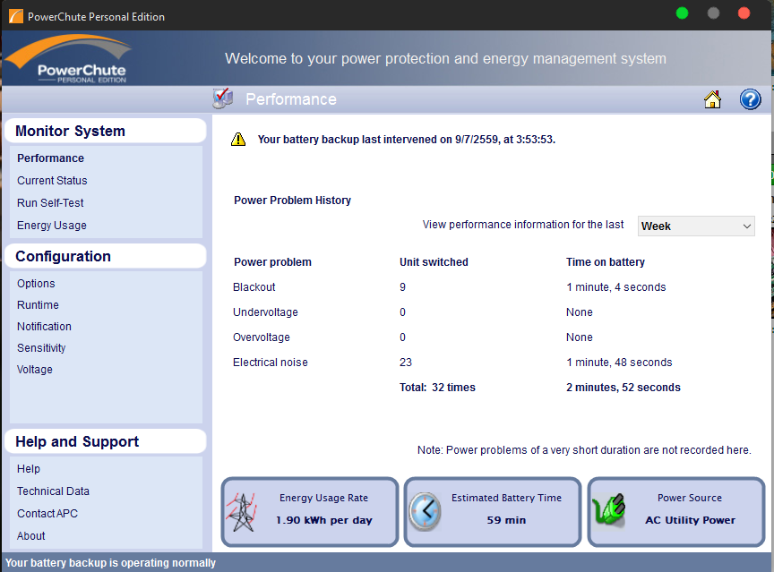The width and height of the screenshot is (774, 572).
Task: Click the Home house icon
Action: [x=712, y=99]
